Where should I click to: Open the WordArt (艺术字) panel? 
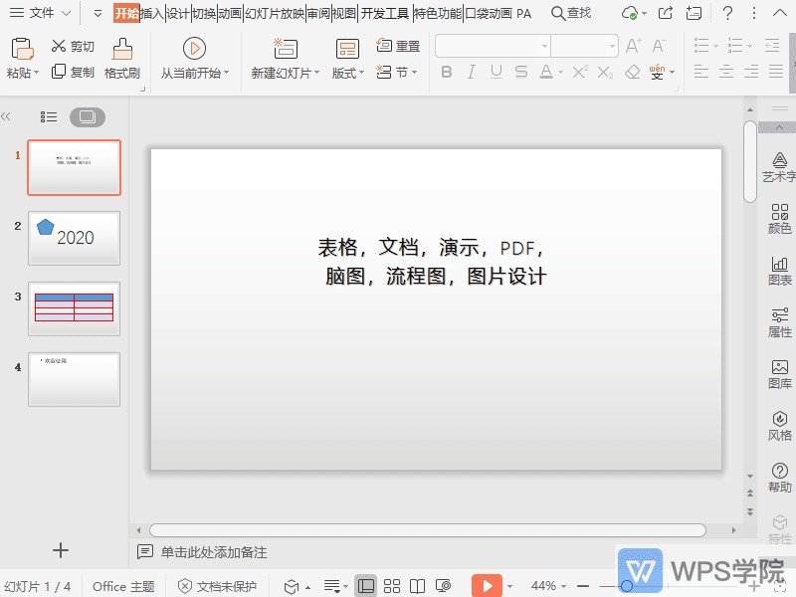(x=779, y=164)
